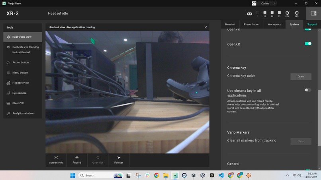Click the General section heading
This screenshot has width=321, height=180.
[x=233, y=164]
